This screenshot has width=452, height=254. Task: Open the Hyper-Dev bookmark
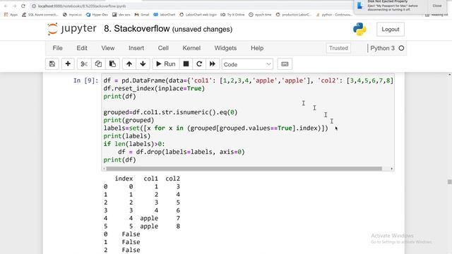[x=97, y=14]
